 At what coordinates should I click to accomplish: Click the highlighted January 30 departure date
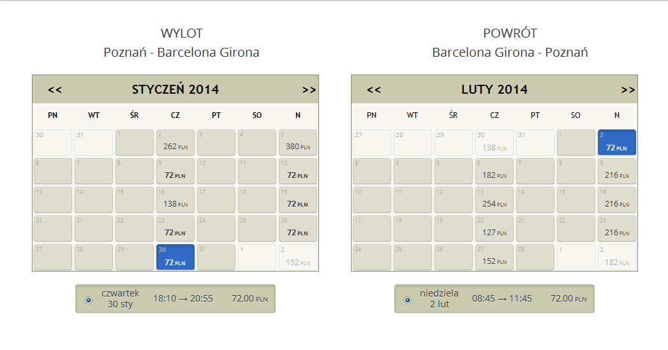click(175, 257)
